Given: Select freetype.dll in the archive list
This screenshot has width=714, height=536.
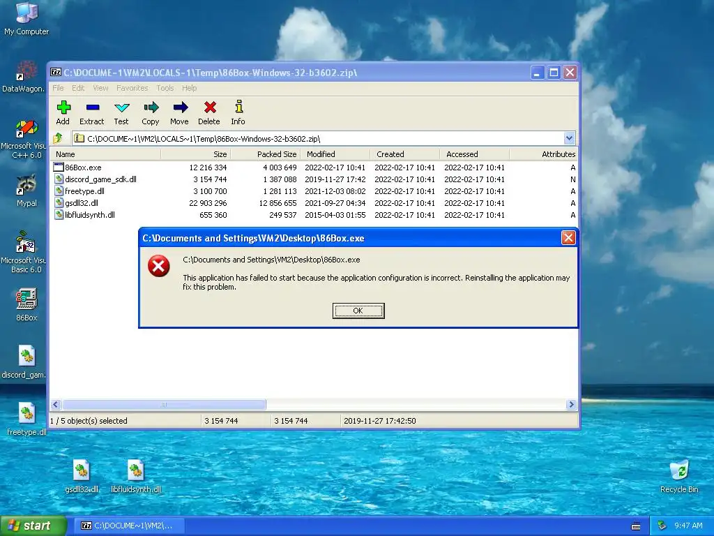Looking at the screenshot, I should click(79, 191).
